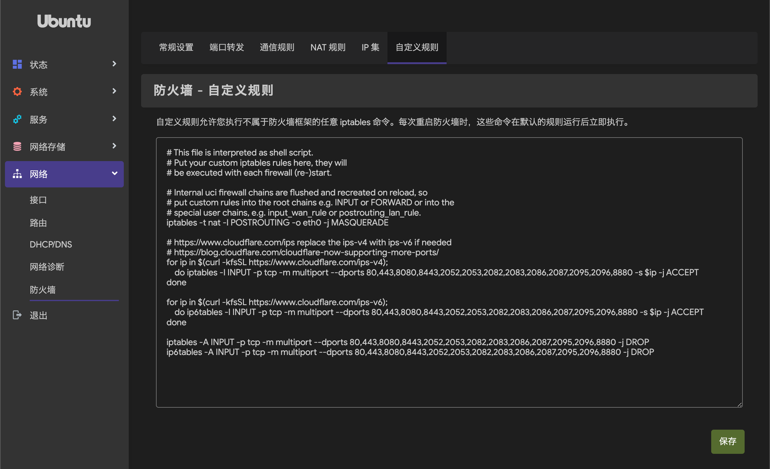Click the green 保存 button
The width and height of the screenshot is (770, 469).
click(728, 441)
